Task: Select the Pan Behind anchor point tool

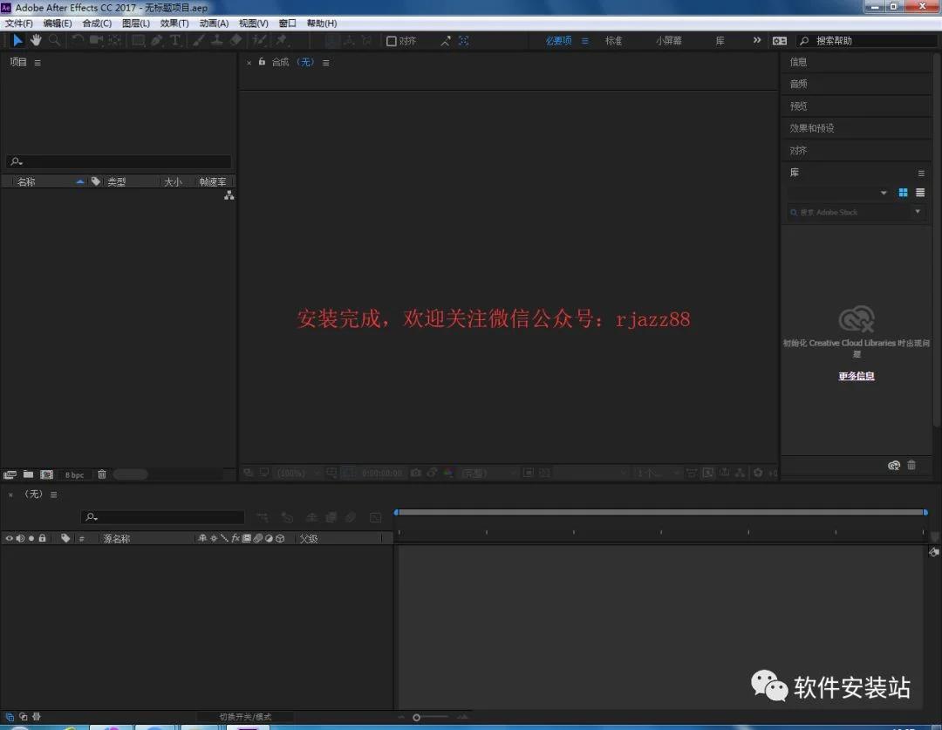Action: pos(115,40)
